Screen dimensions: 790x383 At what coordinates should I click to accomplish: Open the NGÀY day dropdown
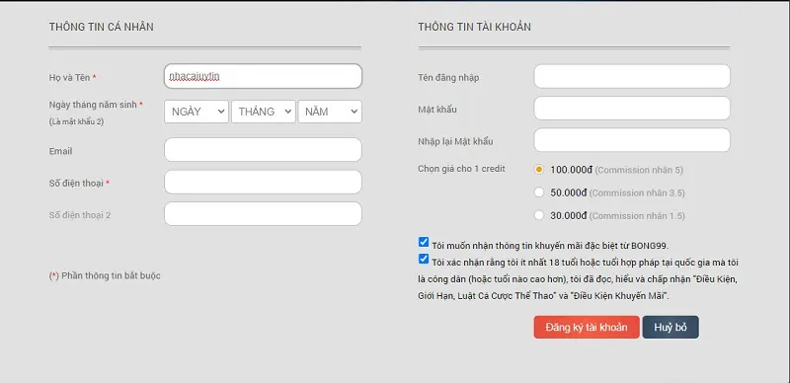[197, 112]
